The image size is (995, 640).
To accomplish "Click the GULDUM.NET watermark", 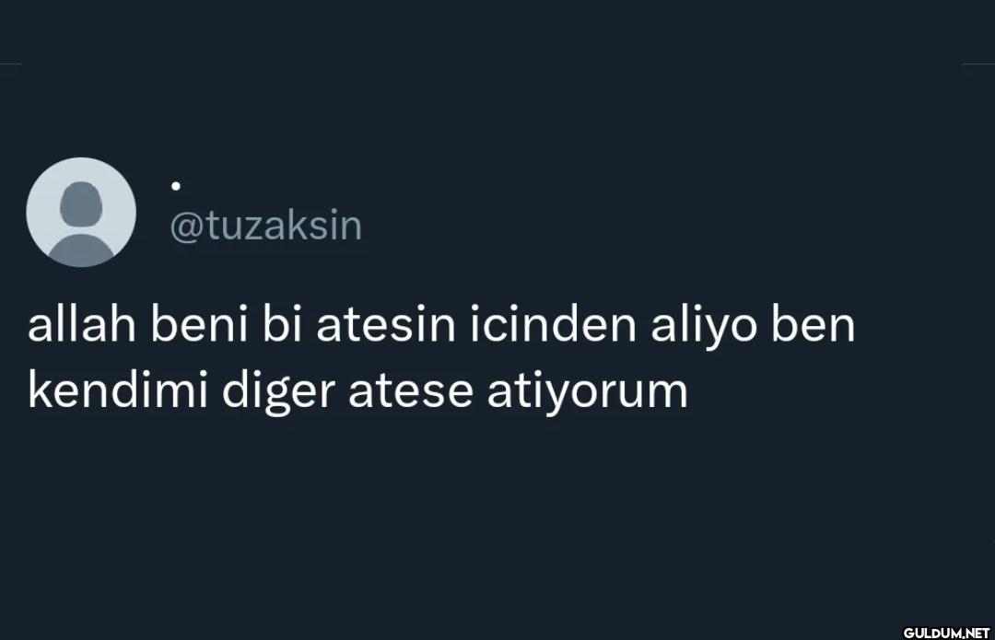I will click(x=946, y=633).
